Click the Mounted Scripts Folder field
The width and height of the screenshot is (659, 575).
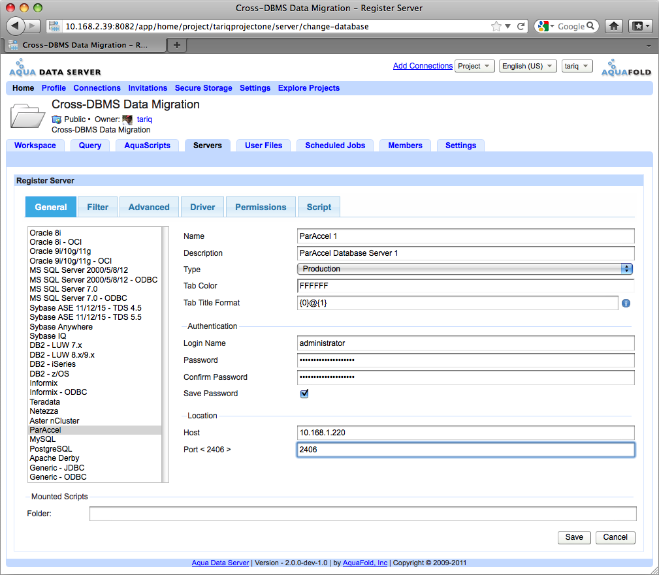tap(362, 514)
